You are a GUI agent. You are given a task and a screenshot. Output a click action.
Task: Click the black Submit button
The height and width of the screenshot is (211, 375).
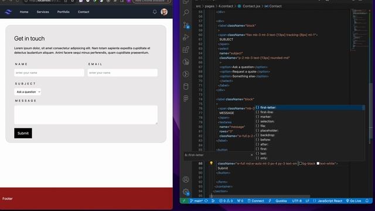(23, 133)
